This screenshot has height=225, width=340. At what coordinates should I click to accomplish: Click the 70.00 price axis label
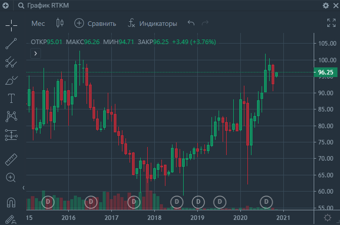coord(325,159)
